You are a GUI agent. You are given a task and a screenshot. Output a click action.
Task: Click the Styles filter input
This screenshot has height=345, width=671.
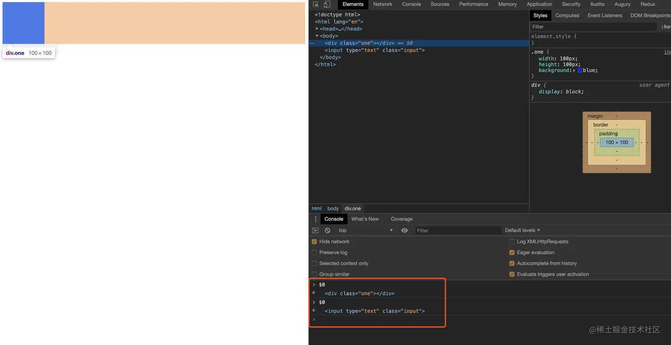(593, 27)
